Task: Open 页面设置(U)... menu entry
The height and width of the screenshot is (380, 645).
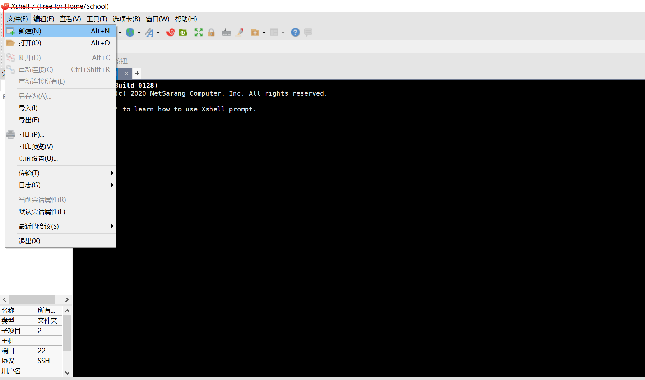Action: 60,158
